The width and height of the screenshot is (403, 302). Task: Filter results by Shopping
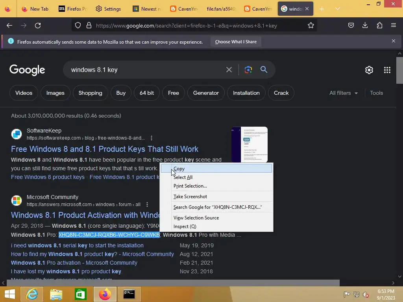(x=90, y=93)
